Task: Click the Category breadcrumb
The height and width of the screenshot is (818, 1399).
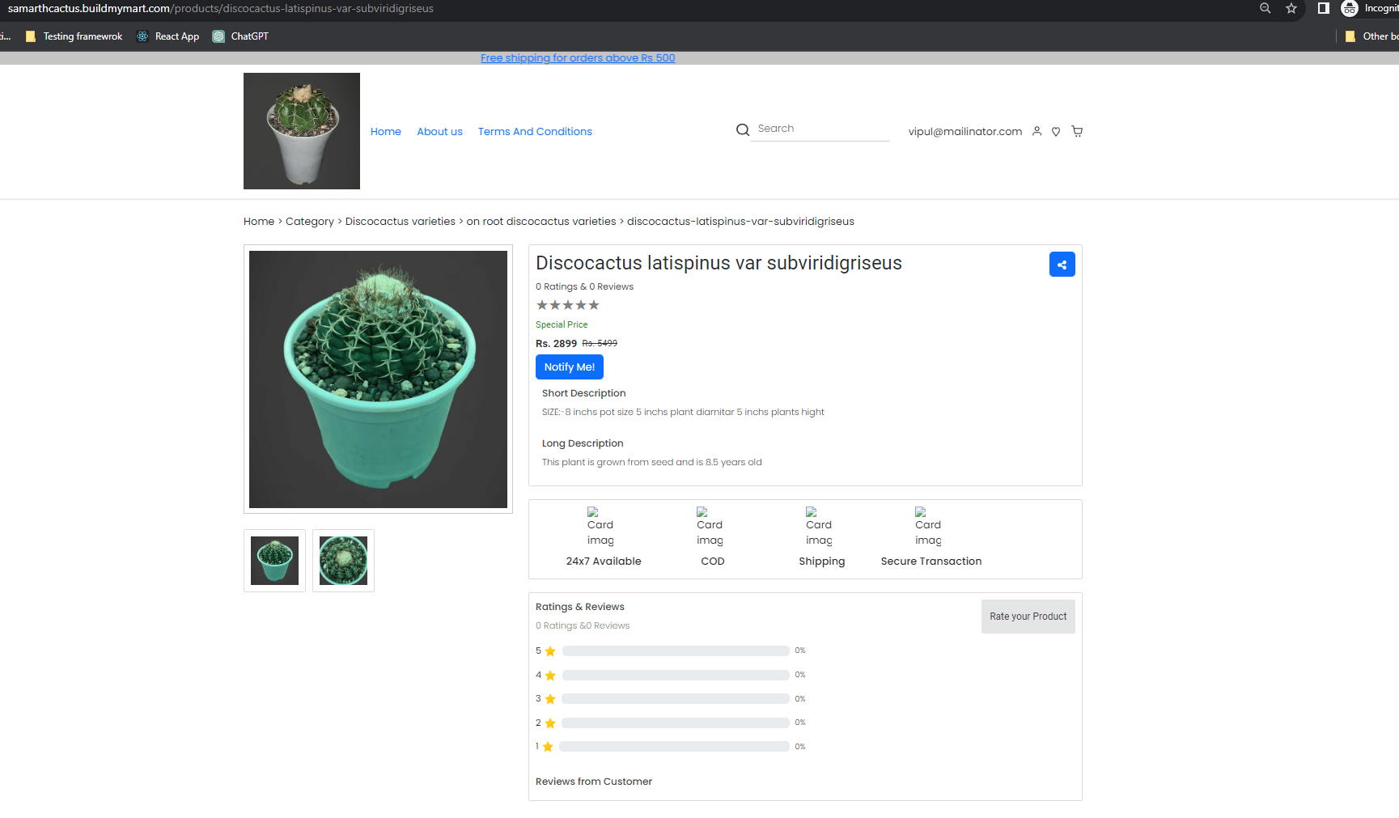Action: (310, 222)
